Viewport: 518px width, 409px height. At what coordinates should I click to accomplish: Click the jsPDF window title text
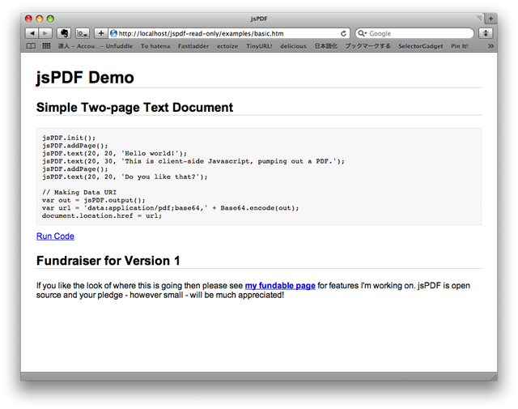click(259, 19)
